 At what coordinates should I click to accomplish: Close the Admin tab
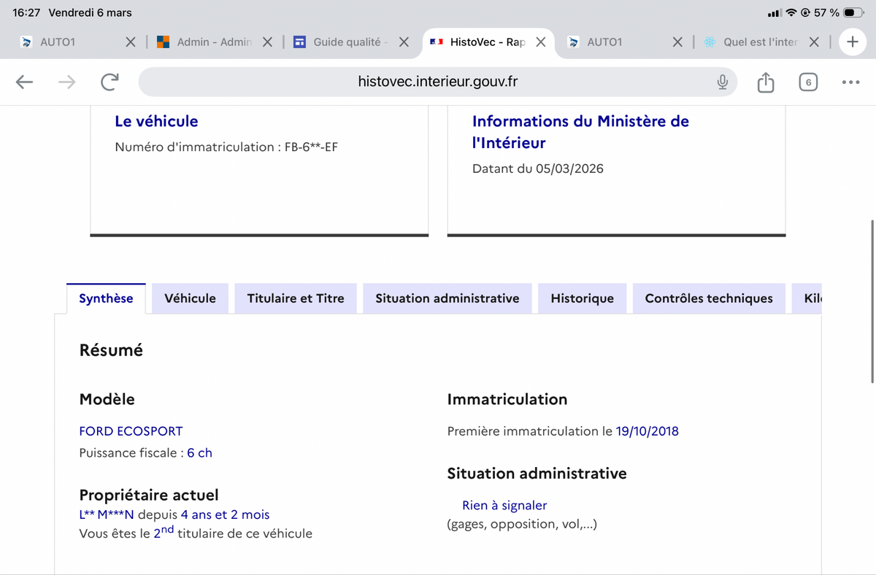click(x=268, y=42)
